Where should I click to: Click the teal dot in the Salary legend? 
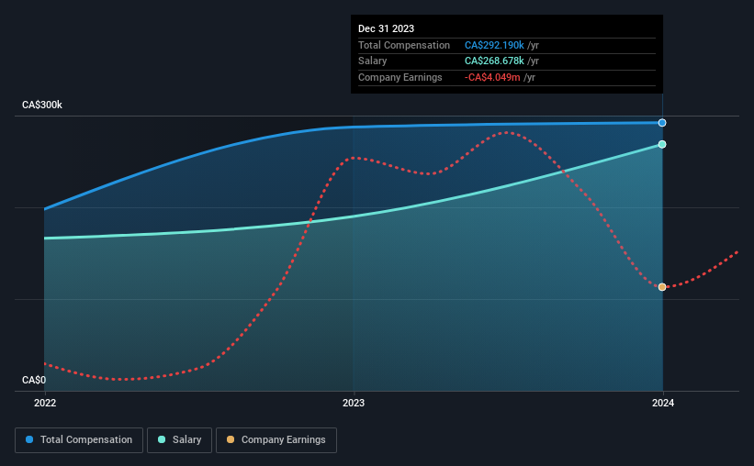(162, 439)
